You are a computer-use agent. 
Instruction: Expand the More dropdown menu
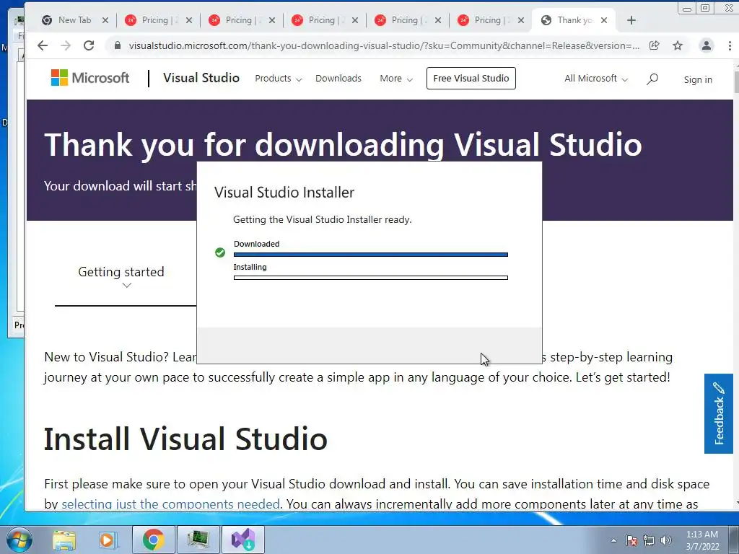point(396,79)
